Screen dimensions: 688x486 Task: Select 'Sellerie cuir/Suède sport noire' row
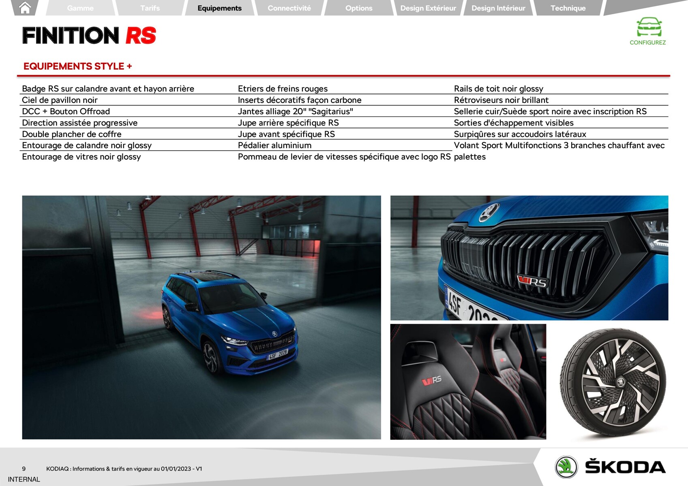pos(550,111)
